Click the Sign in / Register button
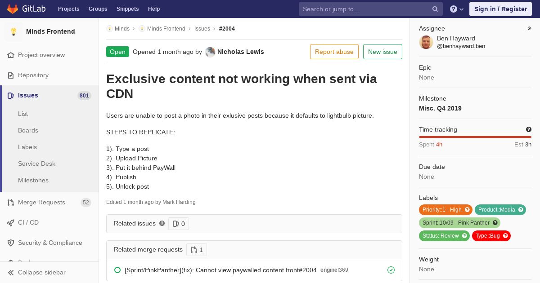The height and width of the screenshot is (283, 540). (x=500, y=9)
